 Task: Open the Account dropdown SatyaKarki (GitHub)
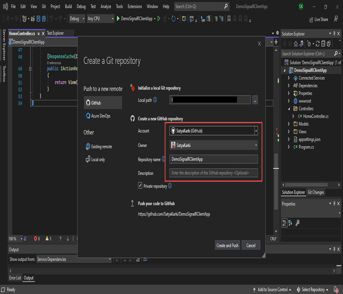pyautogui.click(x=213, y=131)
